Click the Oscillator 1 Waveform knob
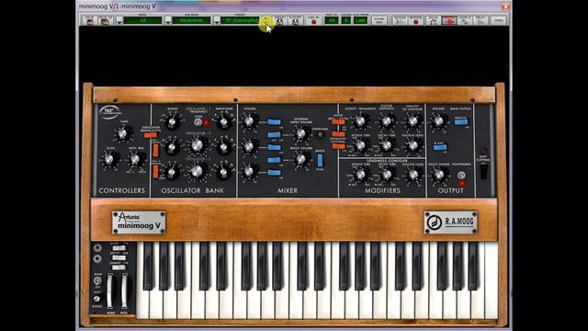Screen dimensions: 588x331 224,122
